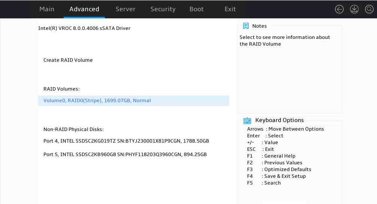377x204 pixels.
Task: Open Volume0 RAID0(Stripe) volume entry
Action: pos(133,101)
